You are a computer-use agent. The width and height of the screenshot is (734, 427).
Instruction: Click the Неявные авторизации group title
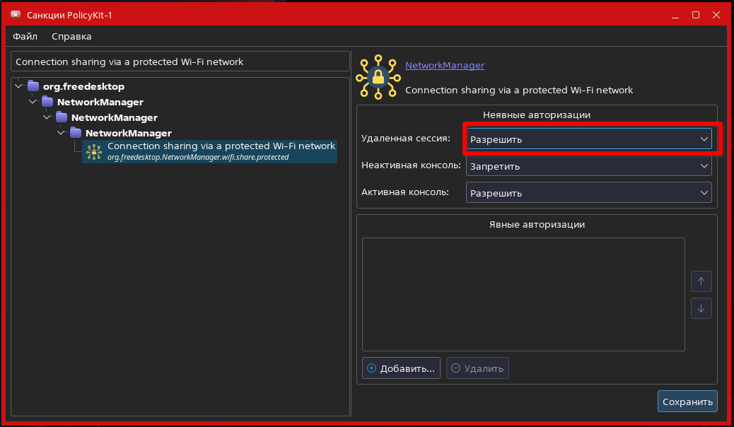pyautogui.click(x=537, y=115)
